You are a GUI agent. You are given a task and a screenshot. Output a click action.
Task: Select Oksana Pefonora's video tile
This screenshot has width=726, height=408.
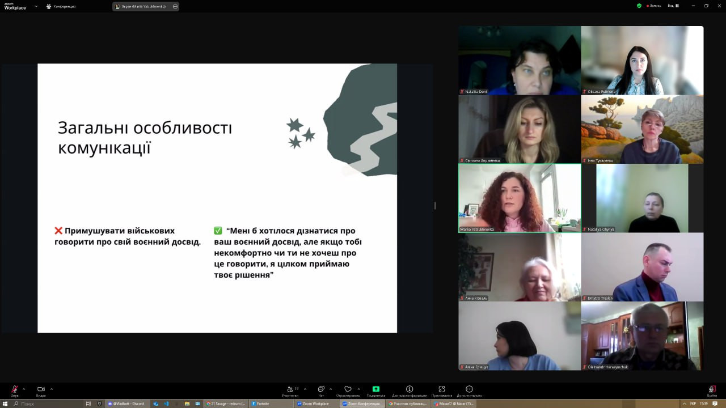coord(642,60)
